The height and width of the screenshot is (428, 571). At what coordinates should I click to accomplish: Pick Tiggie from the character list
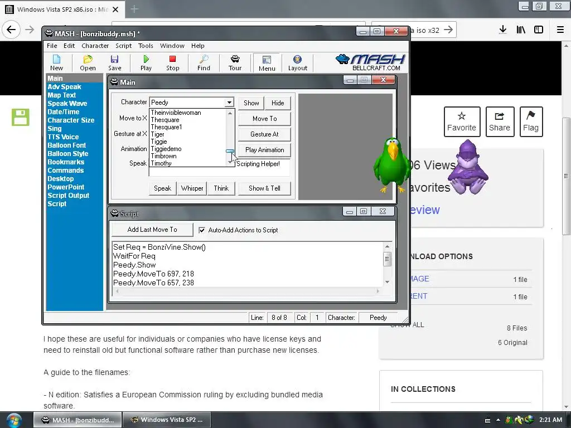159,142
